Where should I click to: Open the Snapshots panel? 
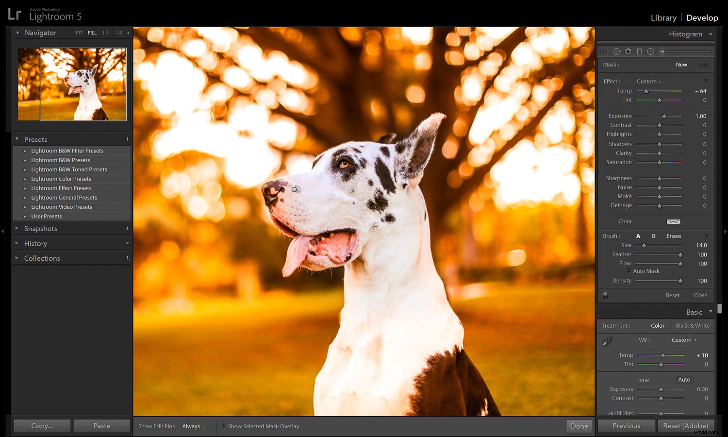point(41,228)
